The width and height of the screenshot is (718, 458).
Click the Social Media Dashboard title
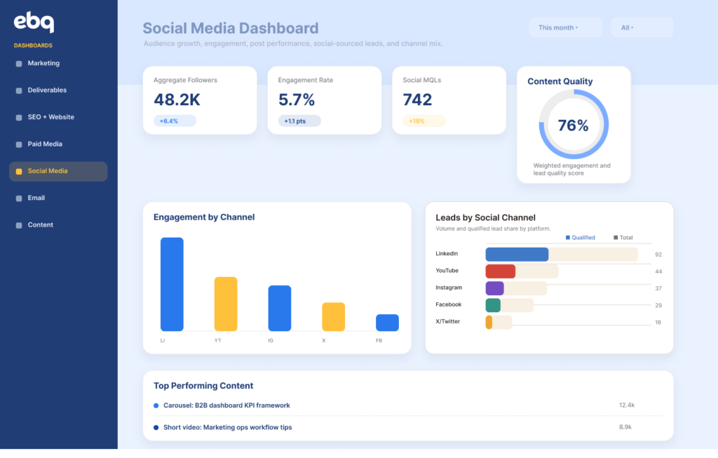click(x=230, y=28)
